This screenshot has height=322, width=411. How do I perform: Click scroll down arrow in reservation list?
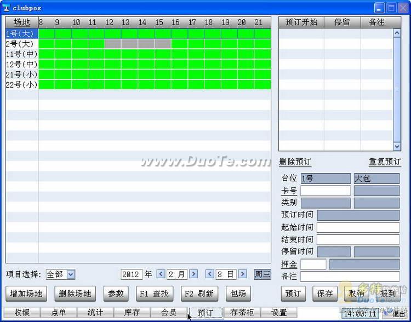pos(397,146)
